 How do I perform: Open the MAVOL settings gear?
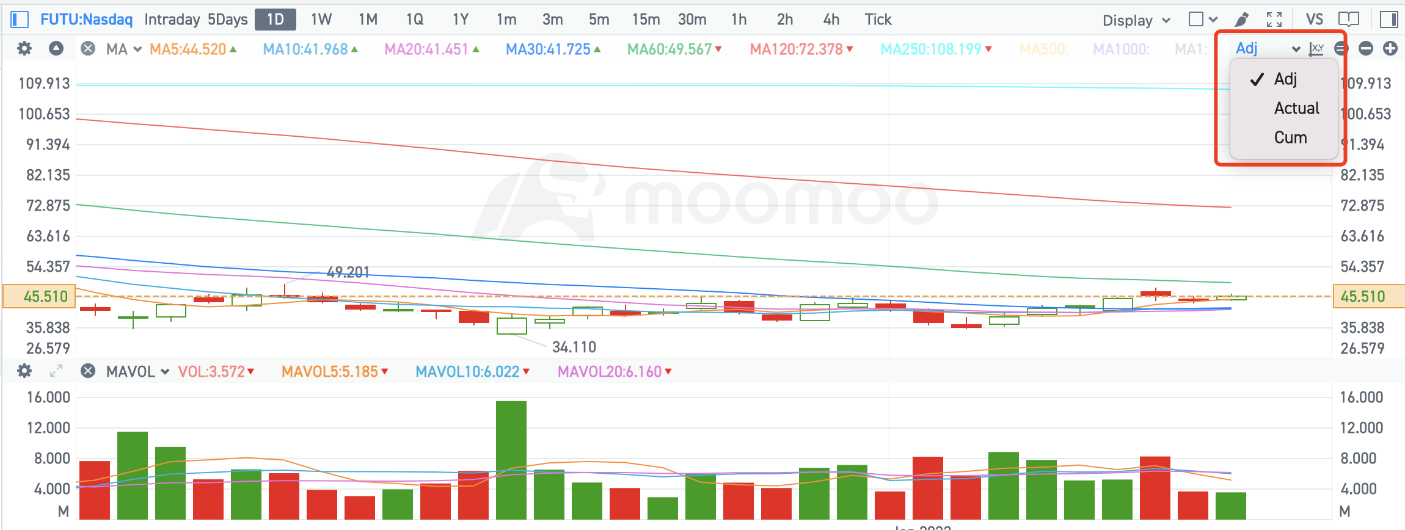(24, 371)
